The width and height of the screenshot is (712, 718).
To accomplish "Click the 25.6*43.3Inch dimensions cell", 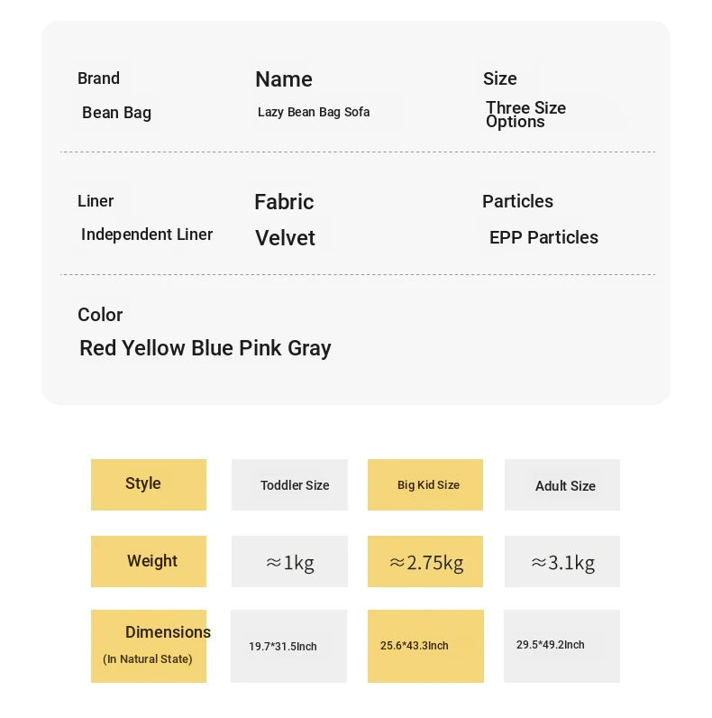I will pyautogui.click(x=425, y=646).
